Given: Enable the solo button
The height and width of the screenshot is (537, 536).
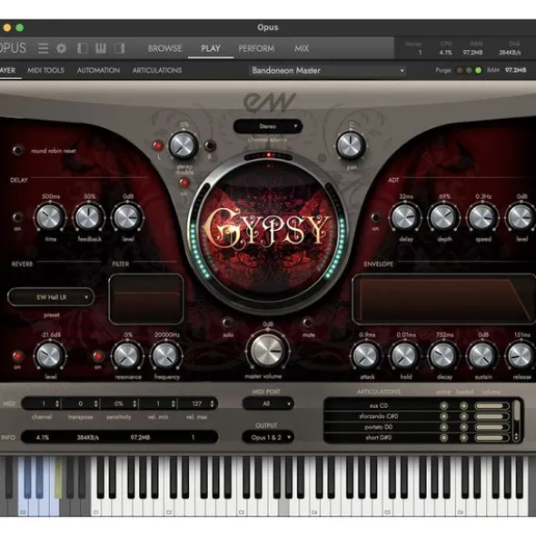Looking at the screenshot, I should coord(227,323).
